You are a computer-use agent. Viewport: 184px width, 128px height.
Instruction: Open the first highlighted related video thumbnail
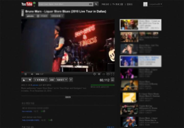129,25
